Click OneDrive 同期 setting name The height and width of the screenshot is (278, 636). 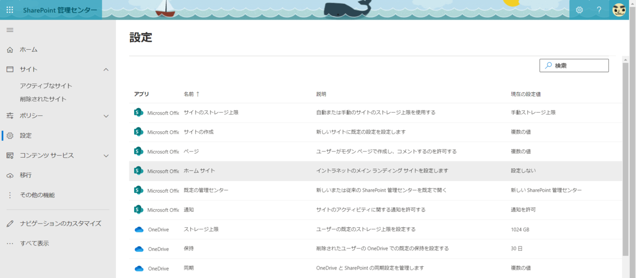(189, 268)
